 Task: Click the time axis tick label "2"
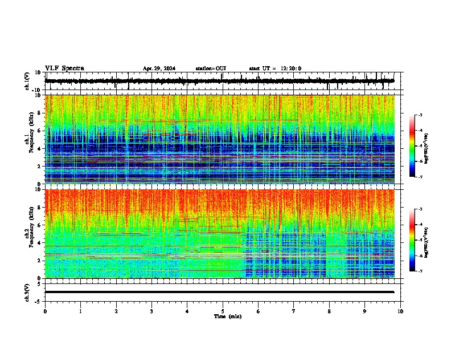point(116,311)
